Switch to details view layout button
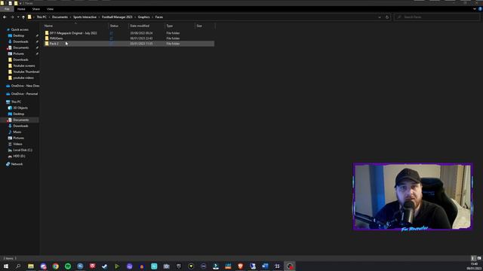 click(x=473, y=258)
